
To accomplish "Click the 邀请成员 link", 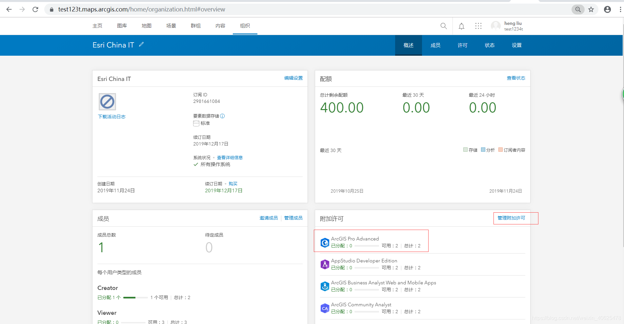I will (x=269, y=218).
